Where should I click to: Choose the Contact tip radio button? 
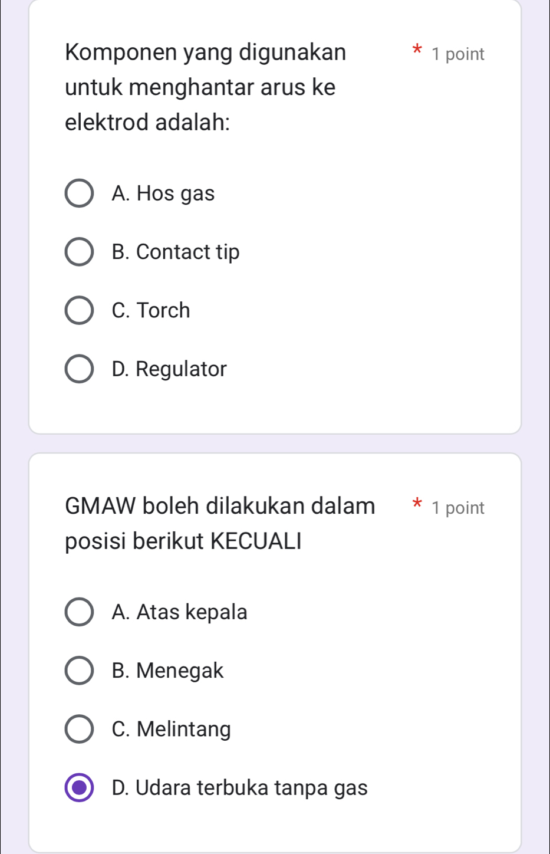pos(78,252)
